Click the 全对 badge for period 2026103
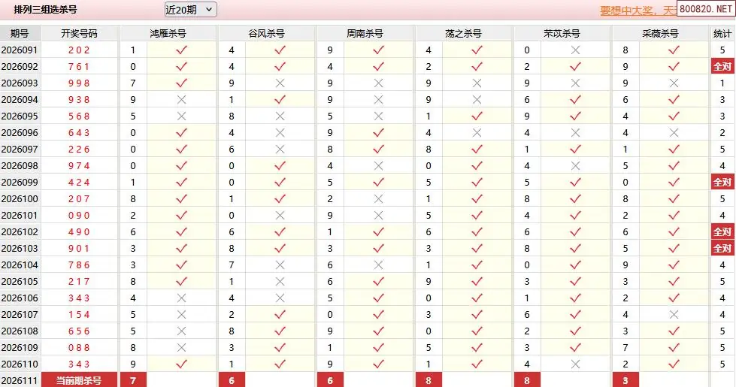Image resolution: width=736 pixels, height=387 pixels. click(722, 248)
